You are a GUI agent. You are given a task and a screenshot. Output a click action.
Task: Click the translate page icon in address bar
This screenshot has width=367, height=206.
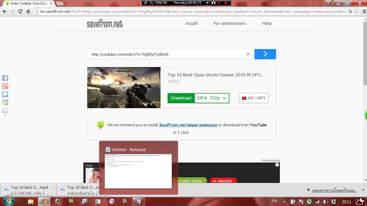[350, 11]
